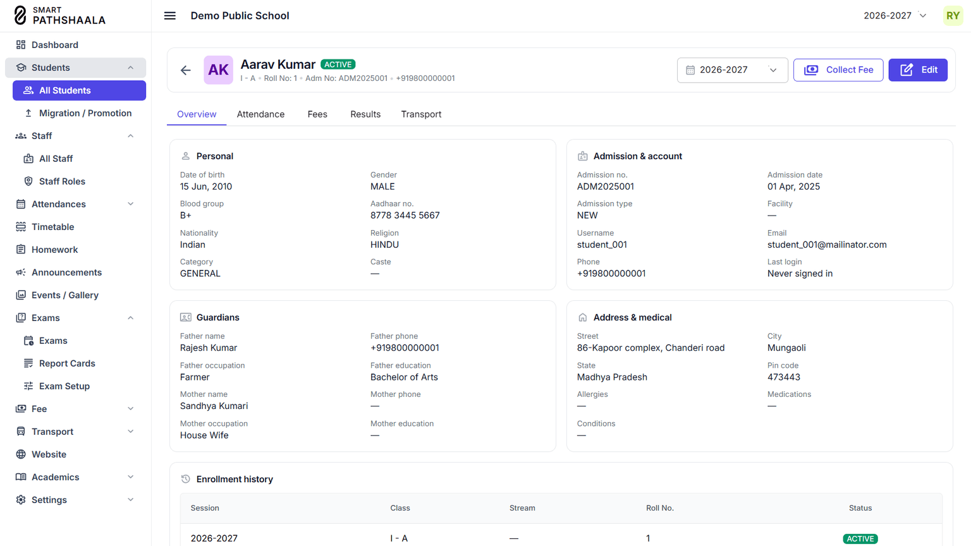The image size is (971, 546).
Task: Expand the Settings sidebar section
Action: (131, 500)
